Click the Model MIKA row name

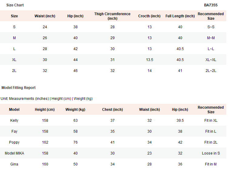[14, 153]
